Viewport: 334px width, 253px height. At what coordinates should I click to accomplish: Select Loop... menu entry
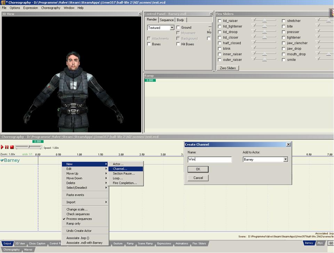126,178
